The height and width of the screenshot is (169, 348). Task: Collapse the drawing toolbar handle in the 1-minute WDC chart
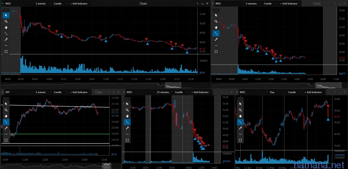click(x=6, y=10)
